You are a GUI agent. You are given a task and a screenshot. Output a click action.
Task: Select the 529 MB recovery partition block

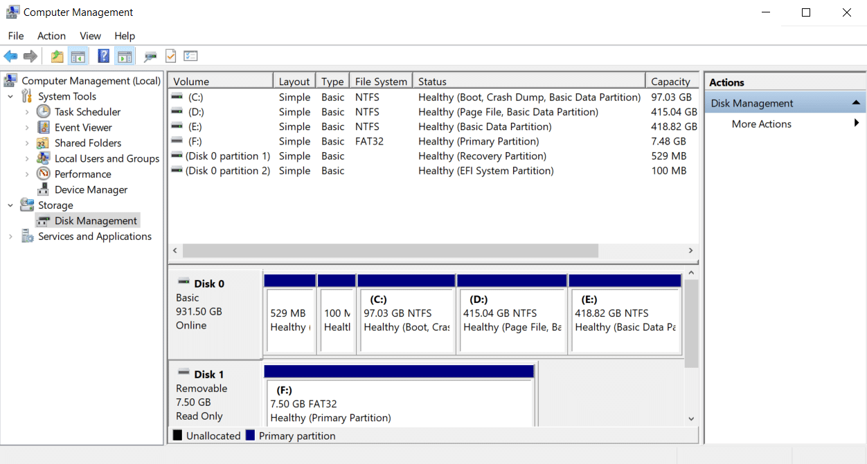(289, 315)
